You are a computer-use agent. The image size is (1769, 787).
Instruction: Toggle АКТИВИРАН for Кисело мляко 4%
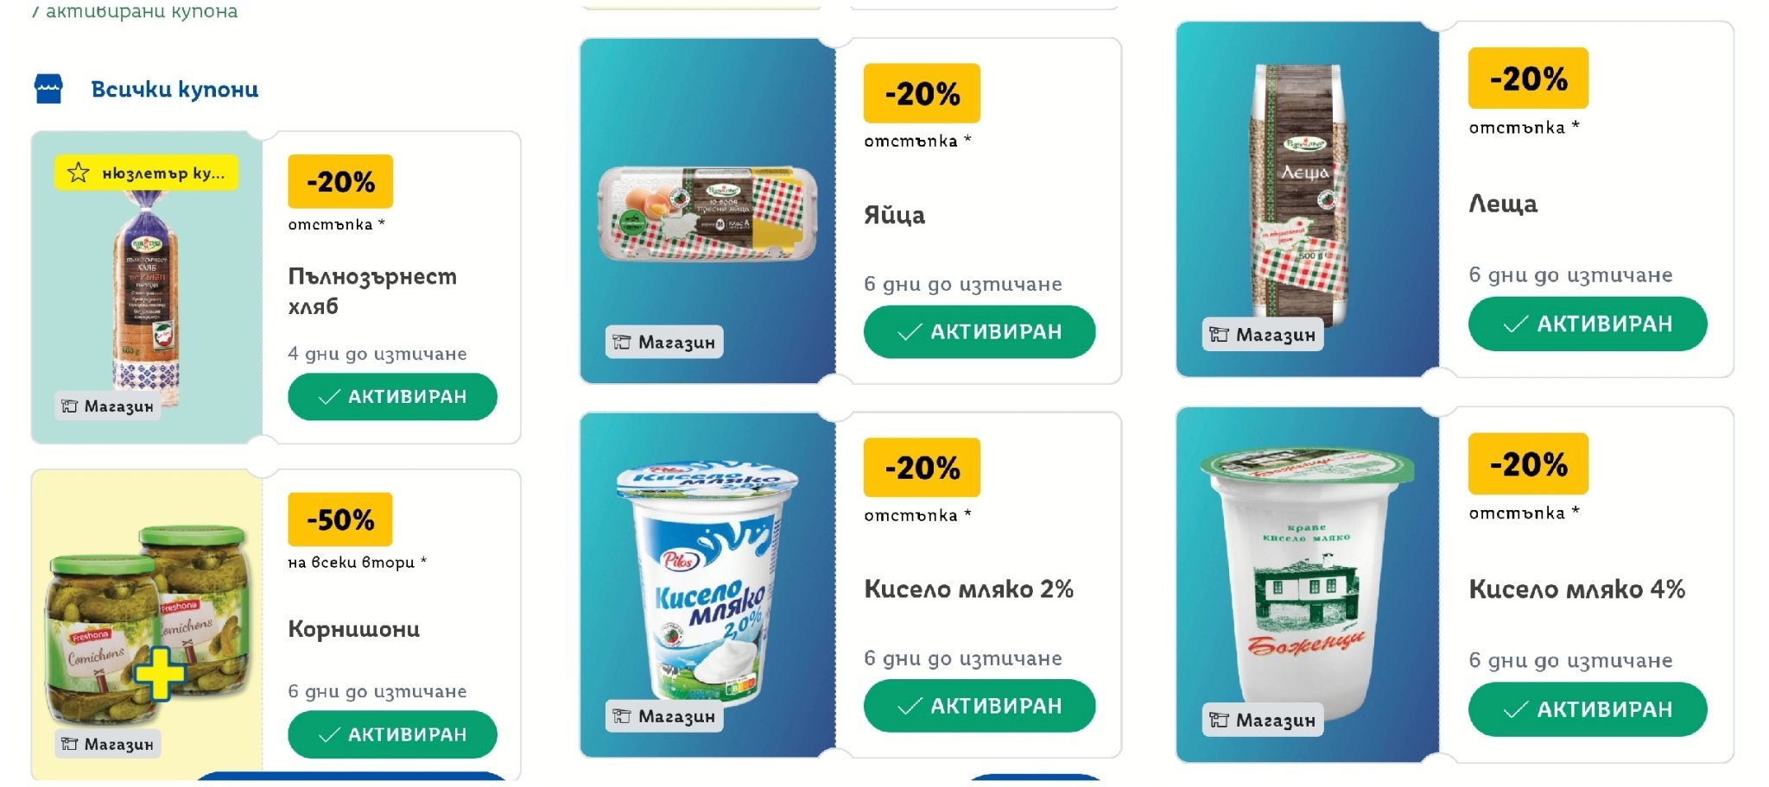click(1588, 709)
